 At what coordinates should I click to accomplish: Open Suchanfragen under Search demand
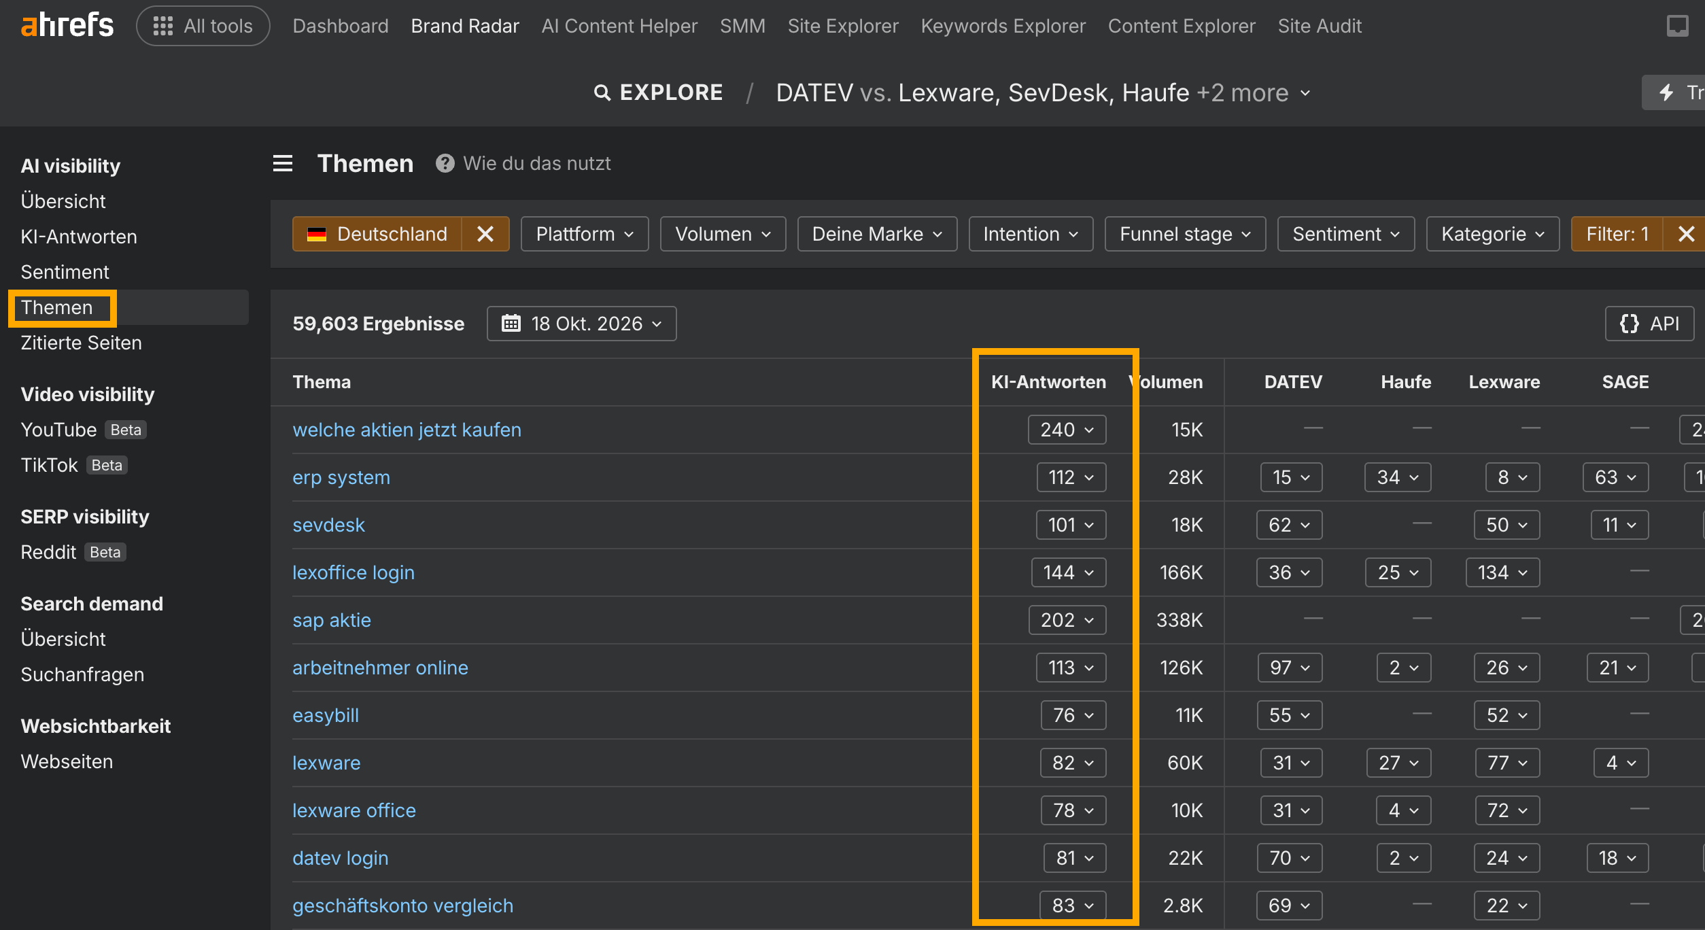[82, 674]
